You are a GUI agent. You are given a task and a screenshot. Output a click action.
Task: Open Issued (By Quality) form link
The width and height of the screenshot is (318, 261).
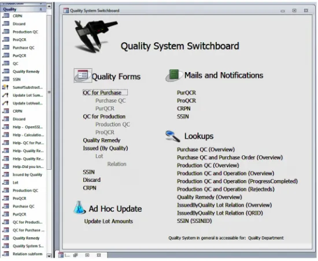pyautogui.click(x=105, y=148)
